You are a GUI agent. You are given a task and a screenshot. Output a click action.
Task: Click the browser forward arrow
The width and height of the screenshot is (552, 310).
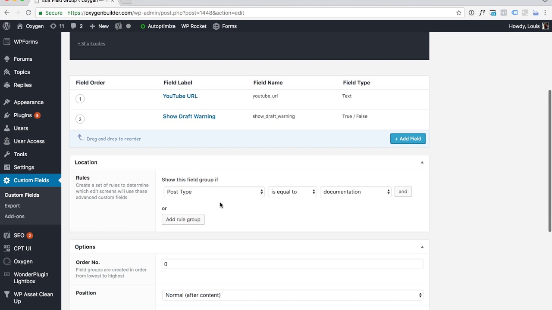pos(18,13)
